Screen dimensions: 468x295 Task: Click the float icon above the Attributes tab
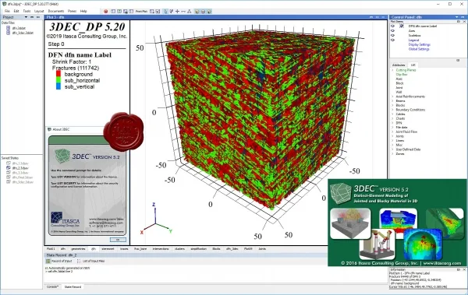click(x=458, y=61)
